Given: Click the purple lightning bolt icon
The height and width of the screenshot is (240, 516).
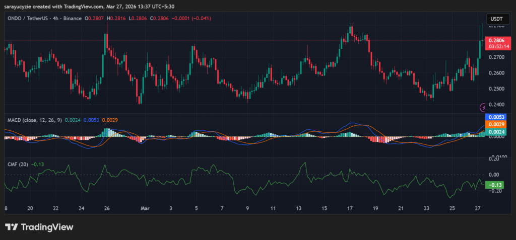Looking at the screenshot, I should (483, 107).
